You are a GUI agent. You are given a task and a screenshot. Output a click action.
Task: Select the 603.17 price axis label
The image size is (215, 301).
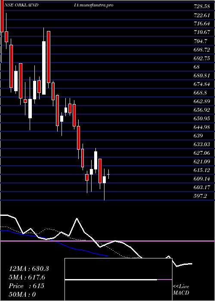pyautogui.click(x=202, y=187)
